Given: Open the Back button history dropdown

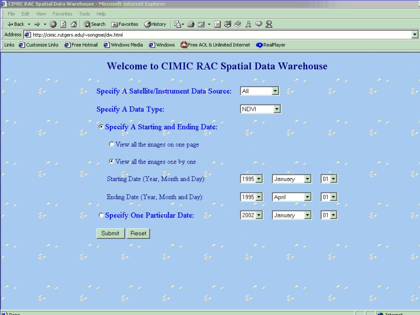Looking at the screenshot, I should [29, 24].
